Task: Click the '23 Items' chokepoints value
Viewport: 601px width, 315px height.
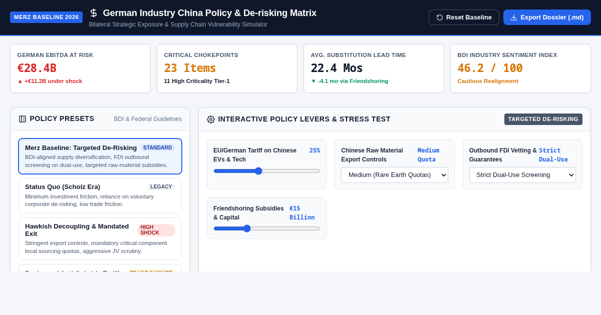Action: (190, 68)
